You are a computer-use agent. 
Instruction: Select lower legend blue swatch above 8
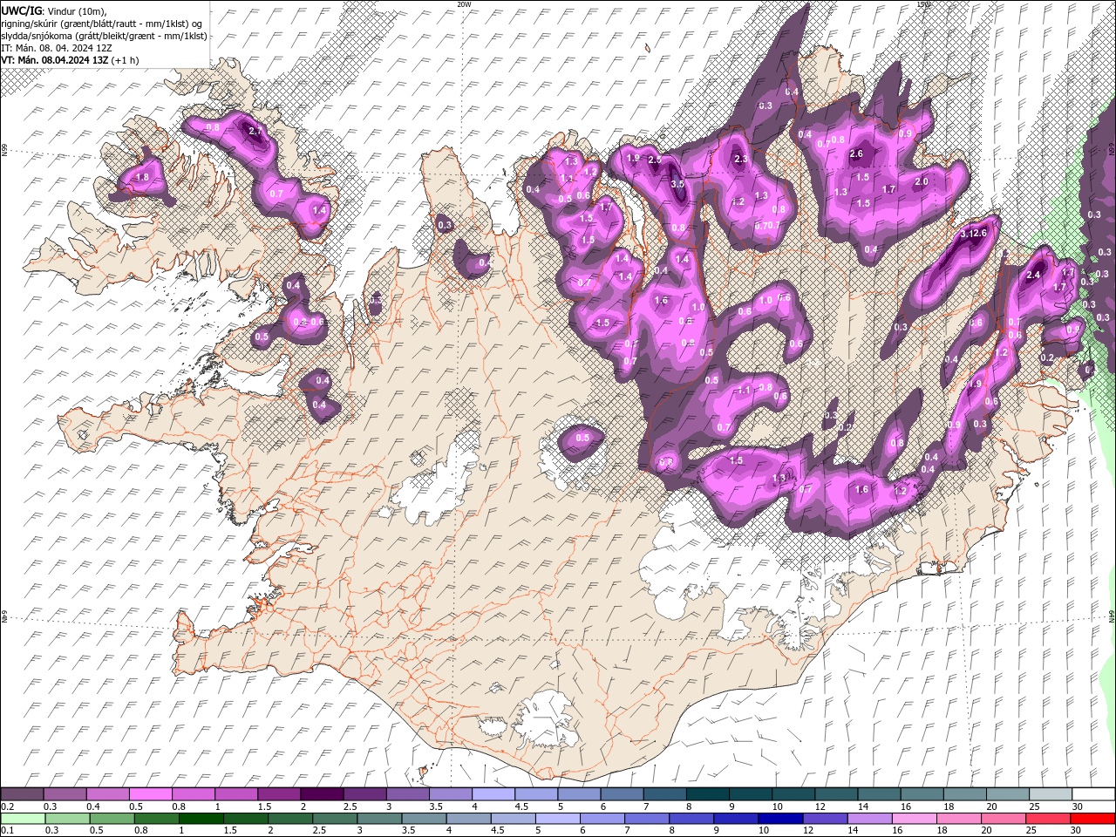tap(691, 819)
